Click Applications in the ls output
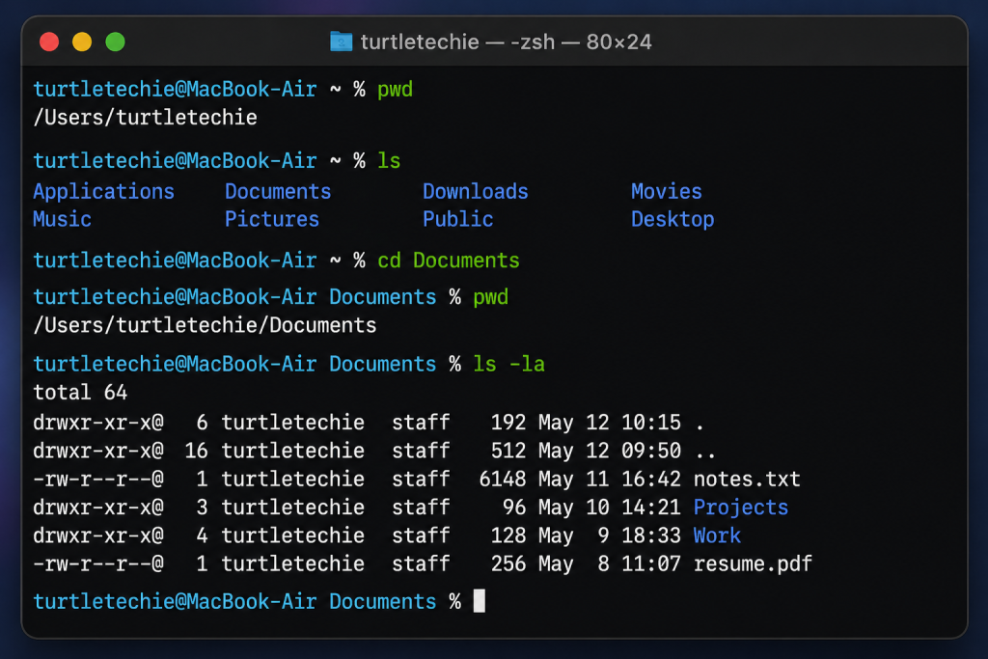 point(103,191)
